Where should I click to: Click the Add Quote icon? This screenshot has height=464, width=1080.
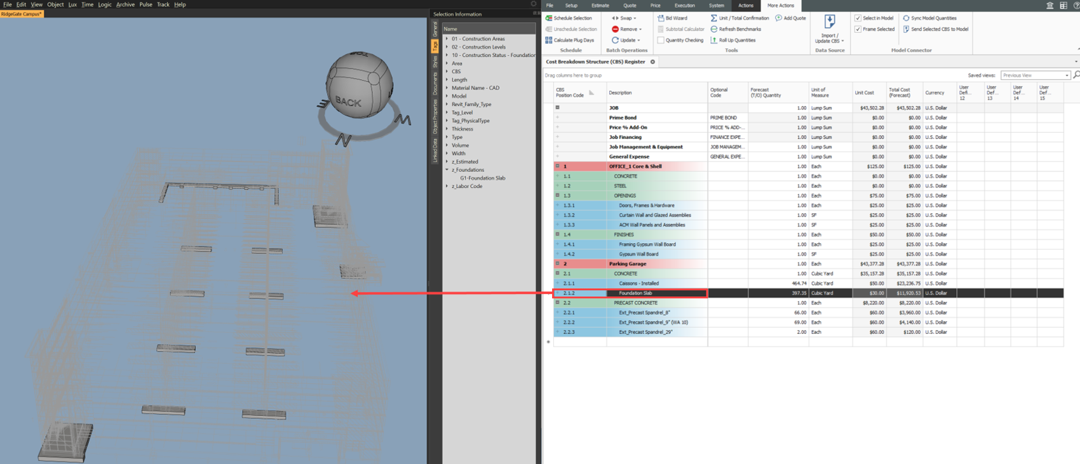[778, 18]
